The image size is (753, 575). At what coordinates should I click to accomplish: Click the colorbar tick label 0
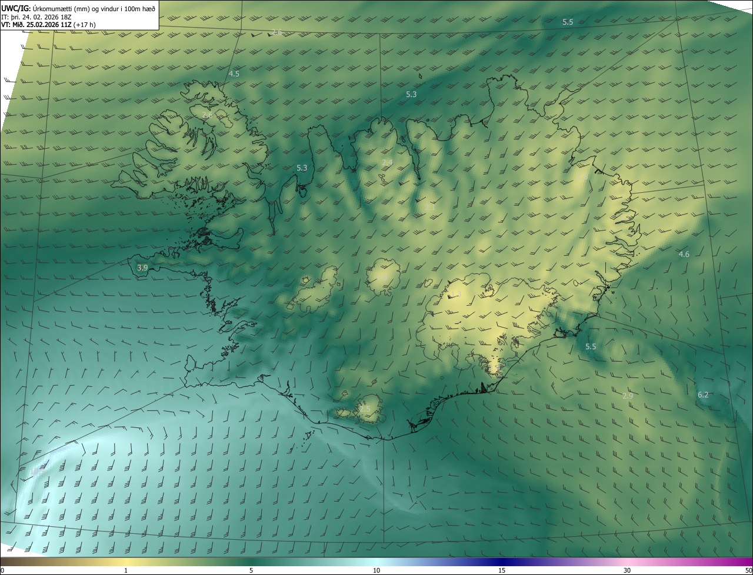point(2,571)
